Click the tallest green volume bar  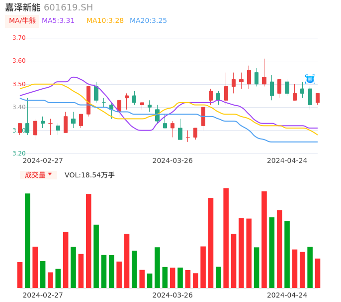[27, 240]
